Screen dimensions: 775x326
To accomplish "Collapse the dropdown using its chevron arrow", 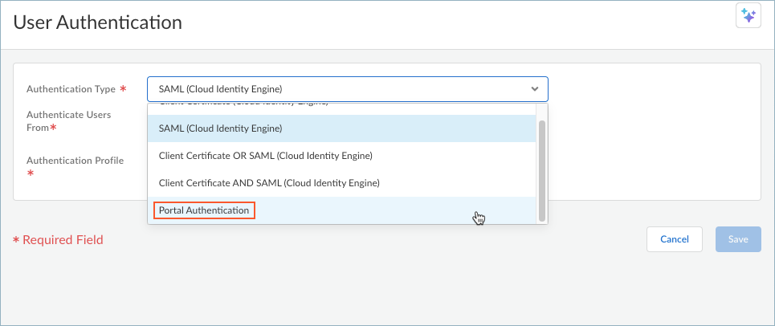I will tap(535, 88).
